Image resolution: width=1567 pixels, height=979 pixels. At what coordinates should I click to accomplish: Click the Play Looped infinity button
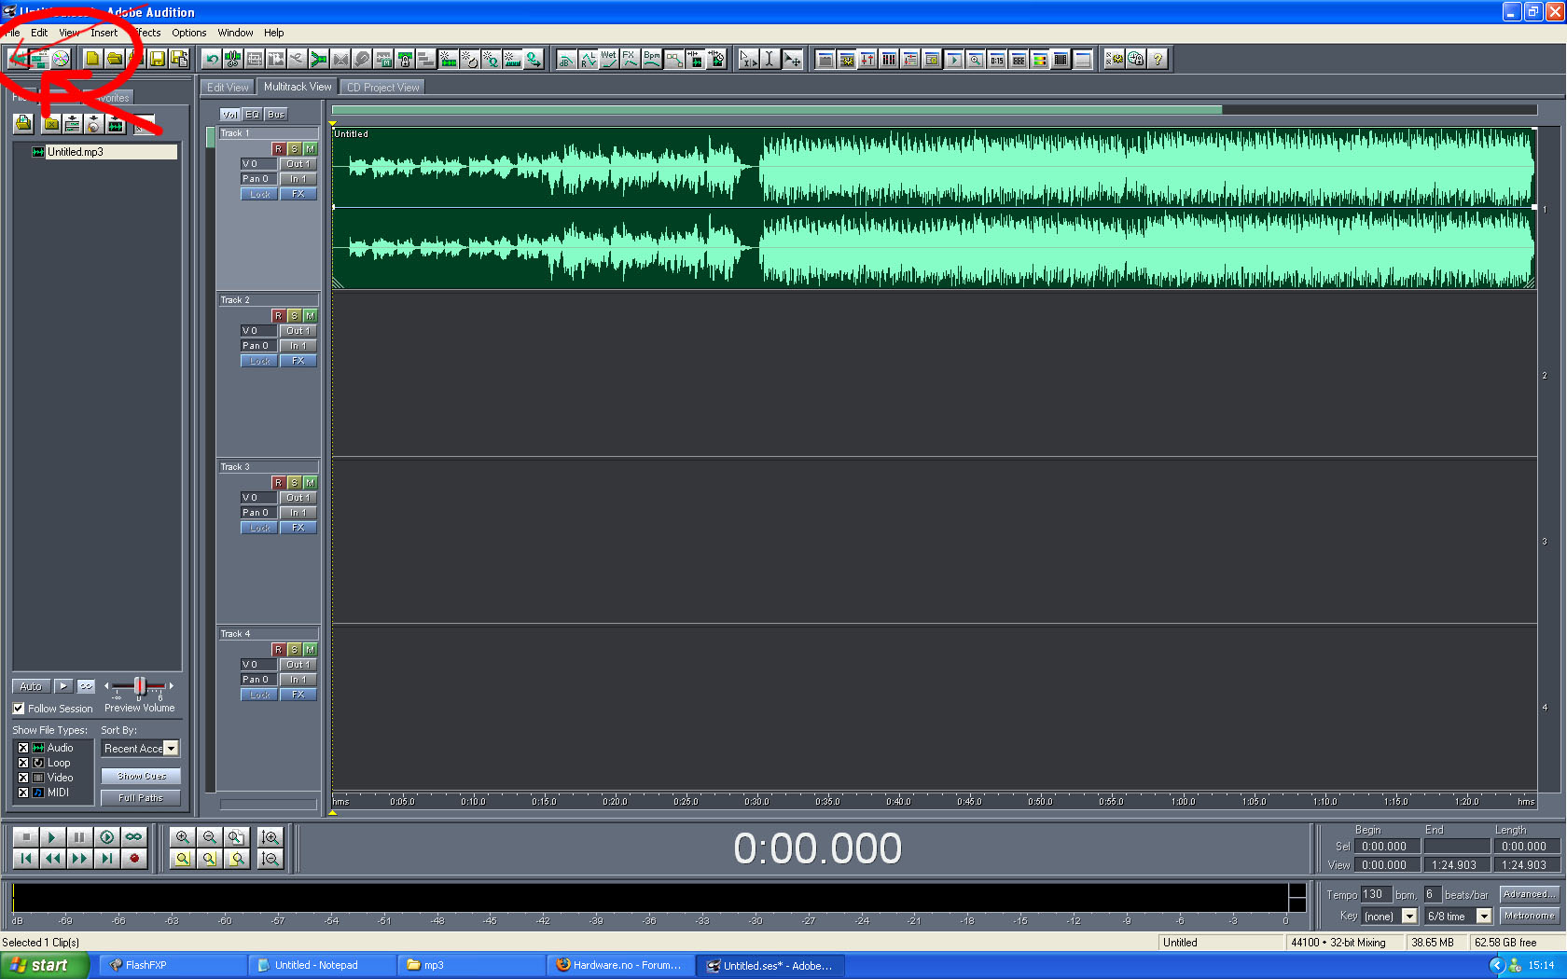pyautogui.click(x=133, y=837)
